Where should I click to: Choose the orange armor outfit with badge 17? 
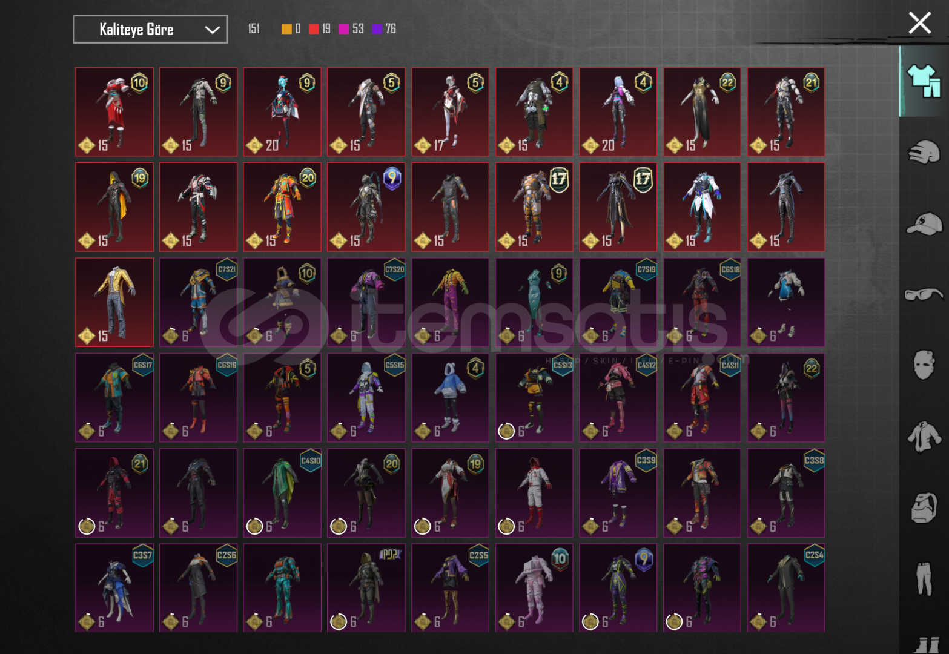(534, 207)
